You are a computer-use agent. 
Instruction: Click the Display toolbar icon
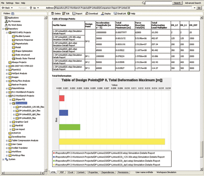click(102, 13)
